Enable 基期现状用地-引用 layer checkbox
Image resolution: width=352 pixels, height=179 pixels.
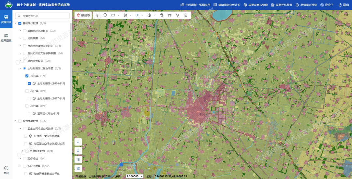click(x=29, y=113)
